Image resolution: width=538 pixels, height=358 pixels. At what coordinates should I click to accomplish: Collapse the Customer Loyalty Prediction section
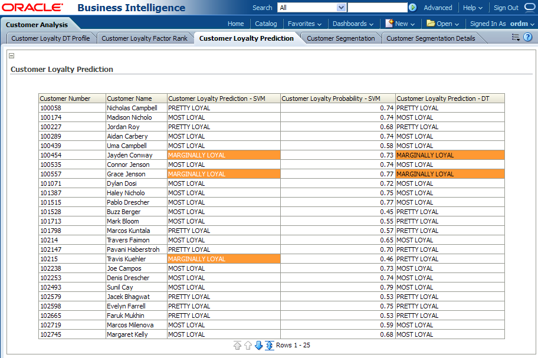point(11,56)
